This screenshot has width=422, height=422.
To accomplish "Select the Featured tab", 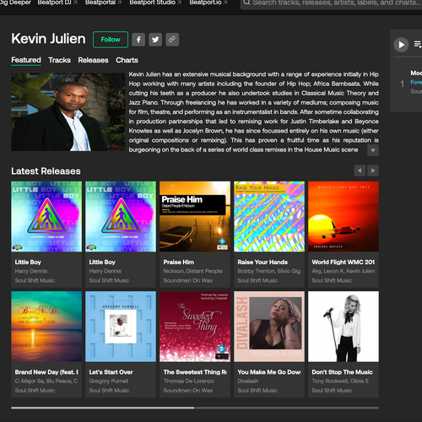I will point(26,60).
